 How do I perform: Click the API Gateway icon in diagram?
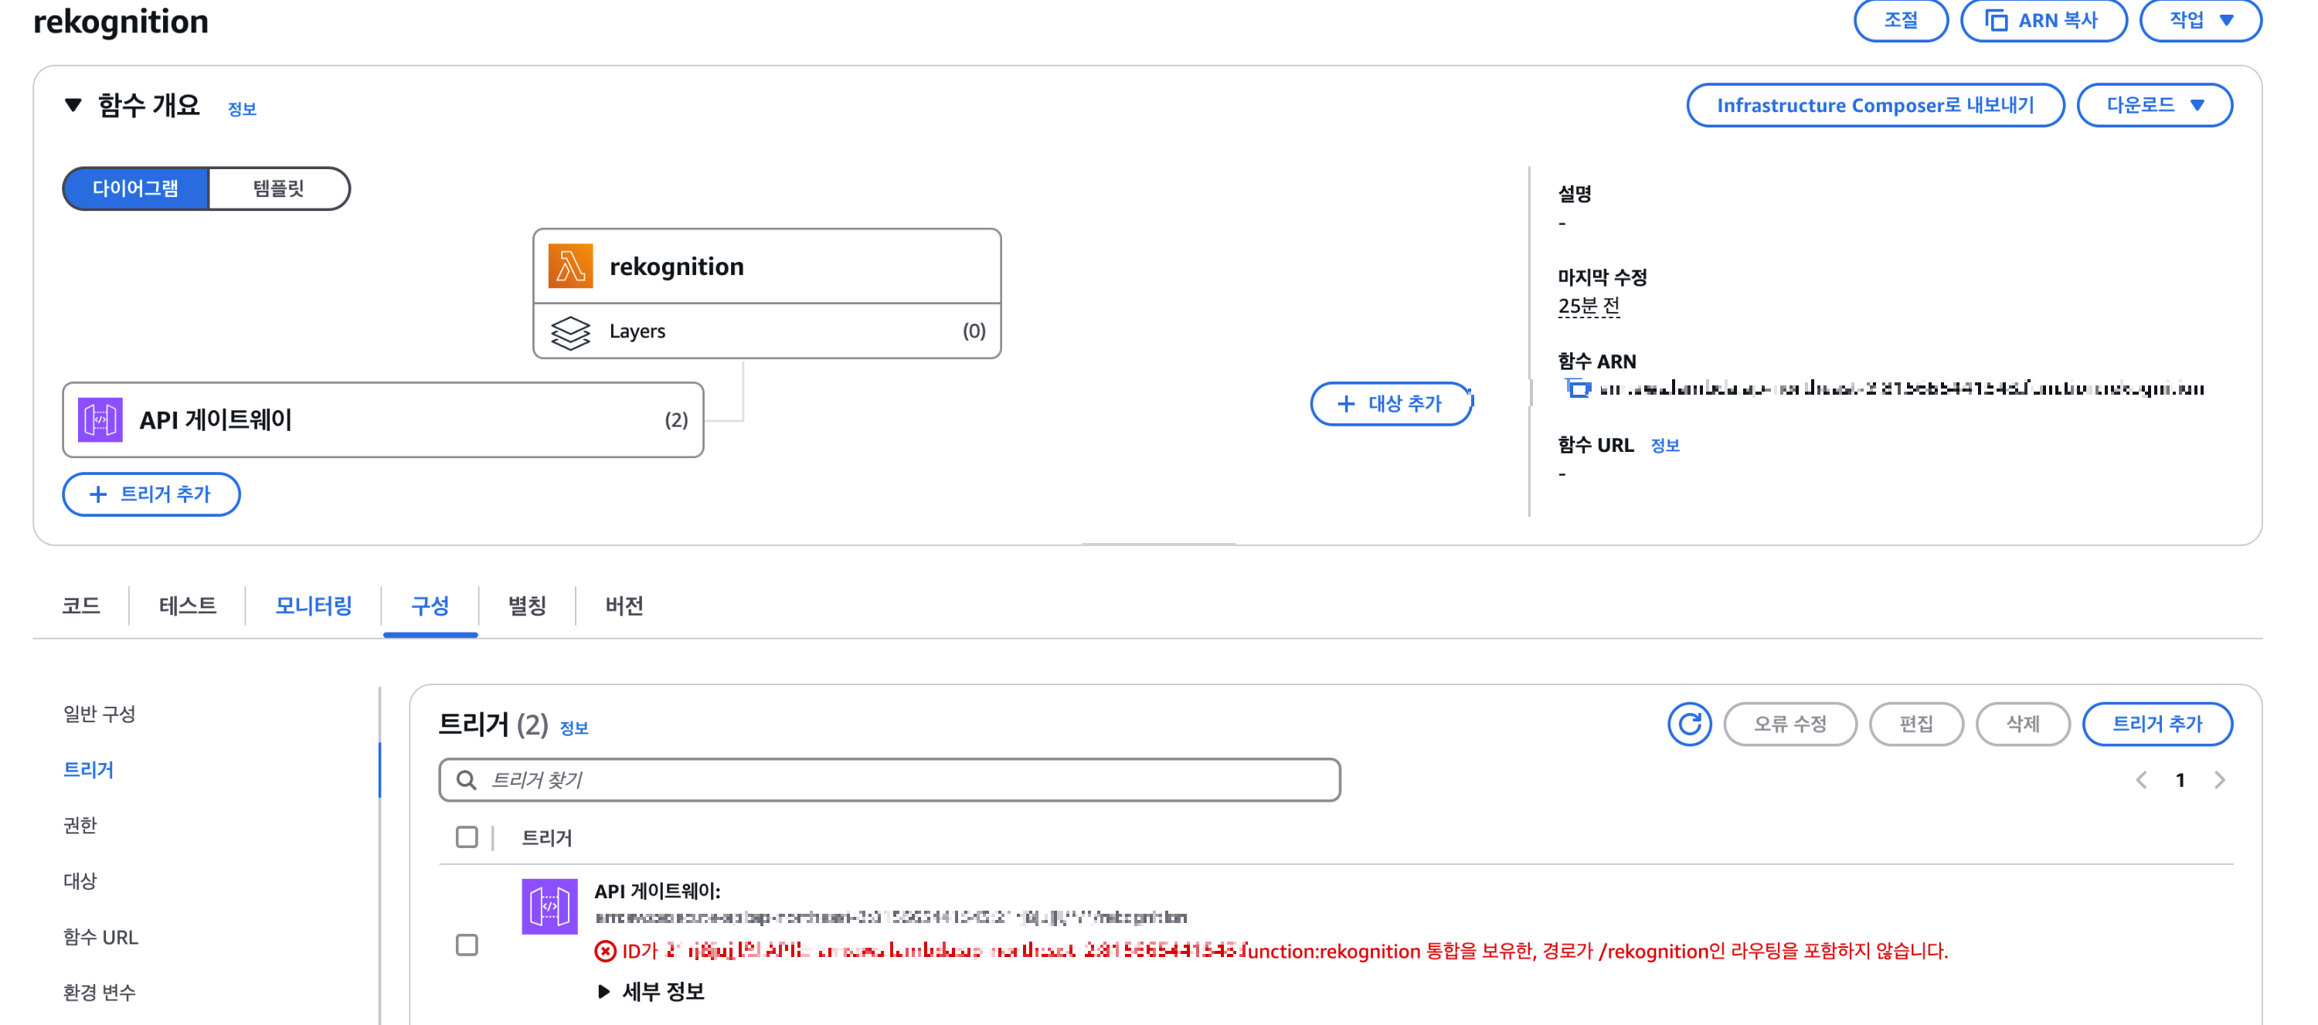100,419
